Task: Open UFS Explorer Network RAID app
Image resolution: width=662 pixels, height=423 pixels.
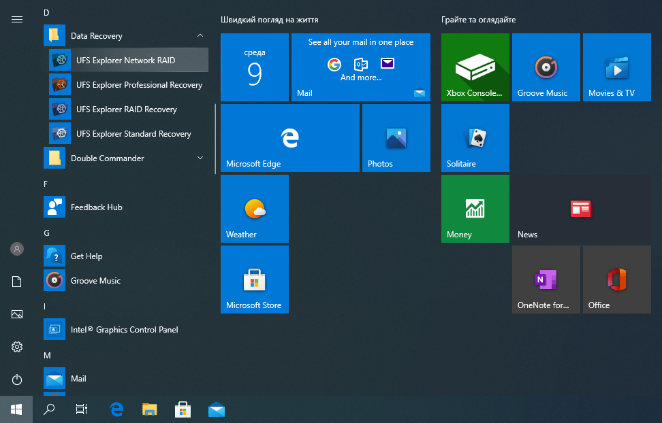Action: click(x=125, y=61)
